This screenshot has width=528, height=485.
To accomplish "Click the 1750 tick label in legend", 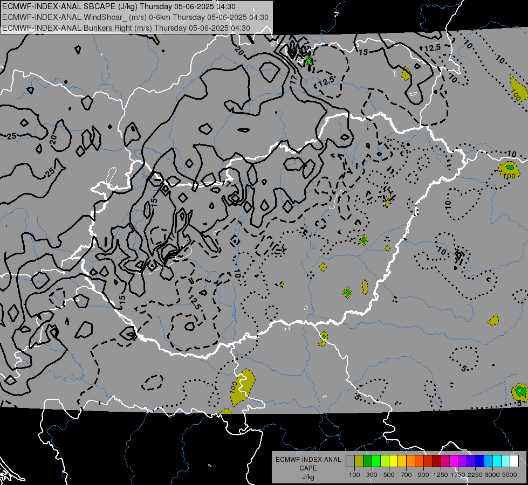I will (x=458, y=475).
